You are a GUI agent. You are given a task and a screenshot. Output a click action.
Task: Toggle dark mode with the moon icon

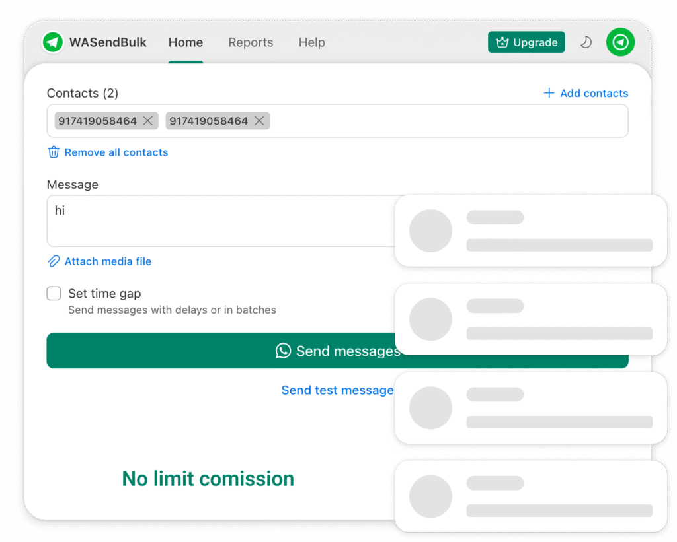586,42
